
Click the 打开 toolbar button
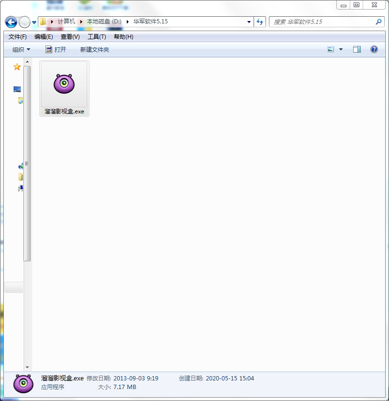pos(56,49)
